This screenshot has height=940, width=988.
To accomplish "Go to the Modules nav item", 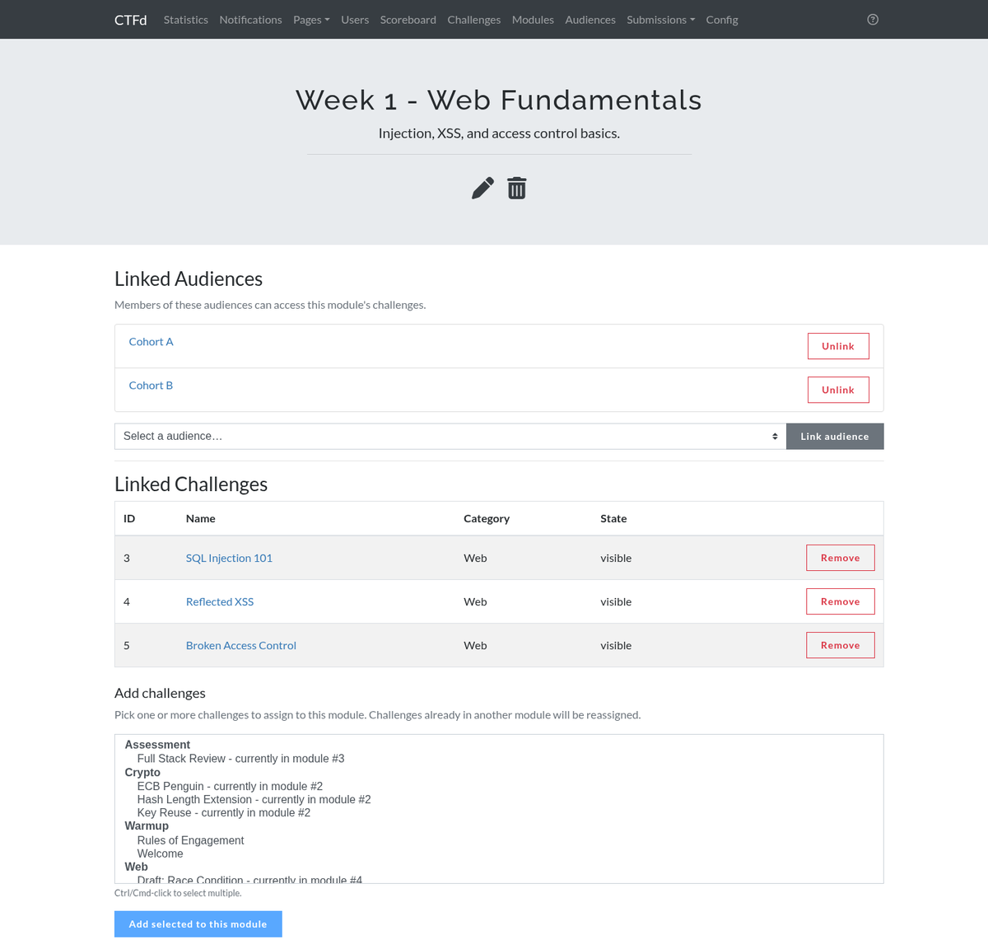I will [533, 20].
